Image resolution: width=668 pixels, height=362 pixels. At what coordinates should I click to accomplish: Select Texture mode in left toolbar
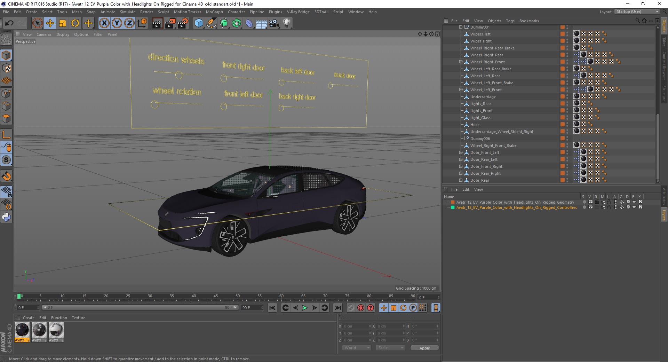click(x=6, y=68)
